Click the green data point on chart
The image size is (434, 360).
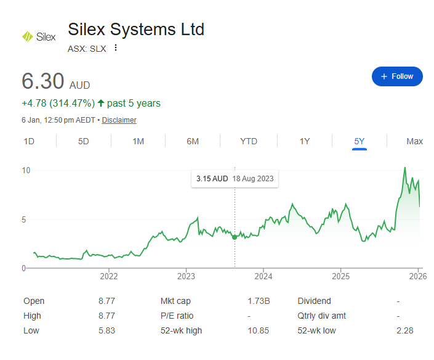click(235, 237)
